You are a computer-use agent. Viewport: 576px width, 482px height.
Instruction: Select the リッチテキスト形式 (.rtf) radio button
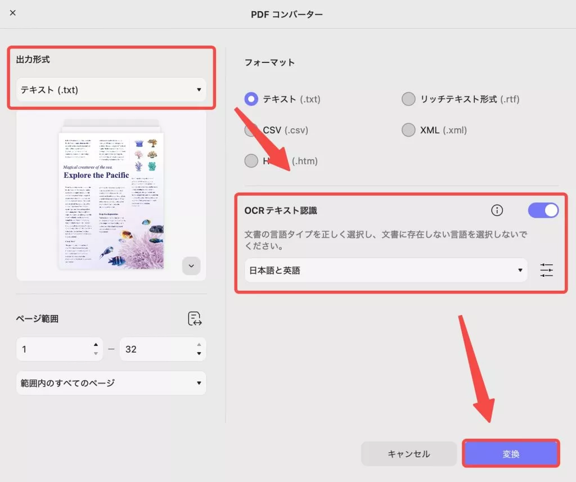(x=408, y=99)
